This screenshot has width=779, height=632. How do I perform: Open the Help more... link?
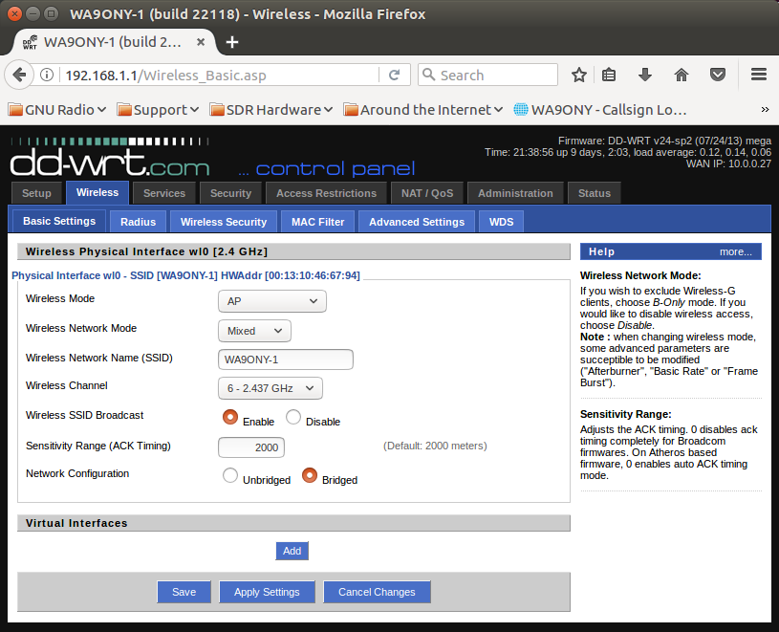point(736,251)
